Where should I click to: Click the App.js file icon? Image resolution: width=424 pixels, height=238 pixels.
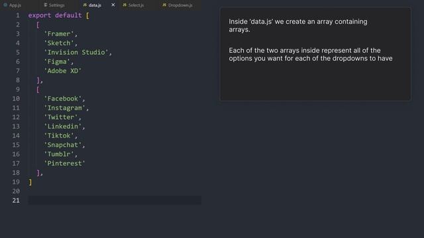click(5, 5)
